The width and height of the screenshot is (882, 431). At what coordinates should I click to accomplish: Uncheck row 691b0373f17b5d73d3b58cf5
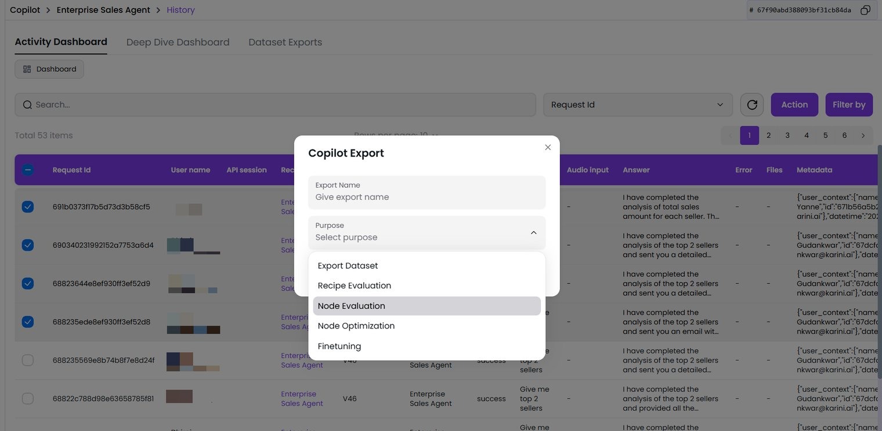pyautogui.click(x=28, y=207)
